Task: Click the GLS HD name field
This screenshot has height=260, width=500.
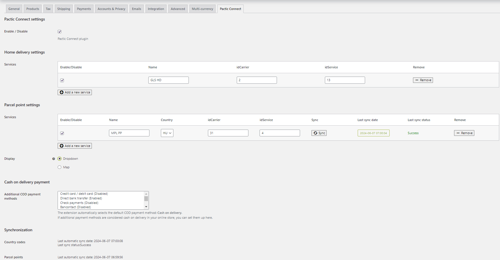Action: 169,80
